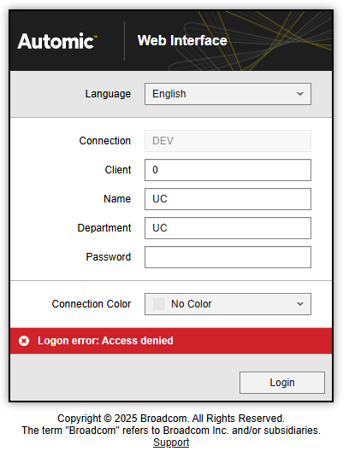Click the red error X icon

[x=24, y=341]
